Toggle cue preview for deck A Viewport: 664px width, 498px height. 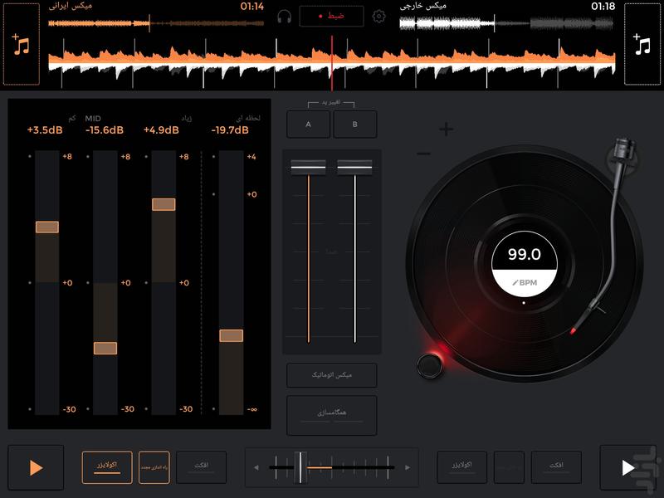click(x=308, y=124)
